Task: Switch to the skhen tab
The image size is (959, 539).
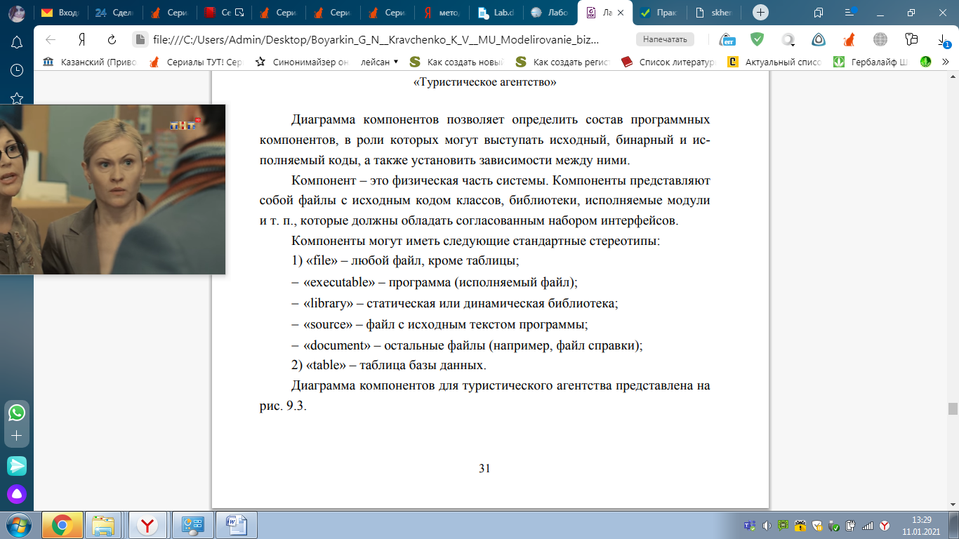Action: [714, 13]
